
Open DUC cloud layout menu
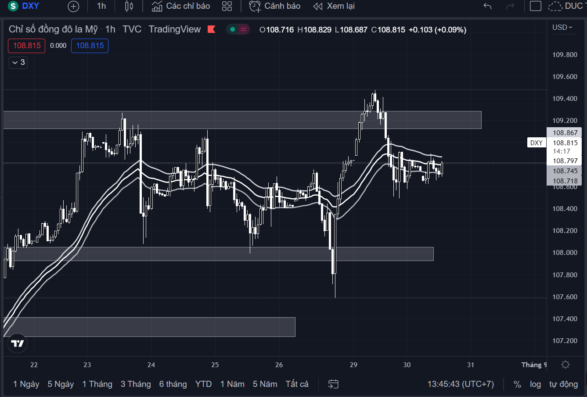coord(566,6)
